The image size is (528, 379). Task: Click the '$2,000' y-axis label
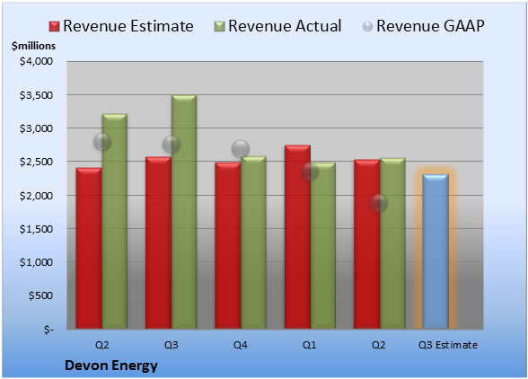pos(36,196)
